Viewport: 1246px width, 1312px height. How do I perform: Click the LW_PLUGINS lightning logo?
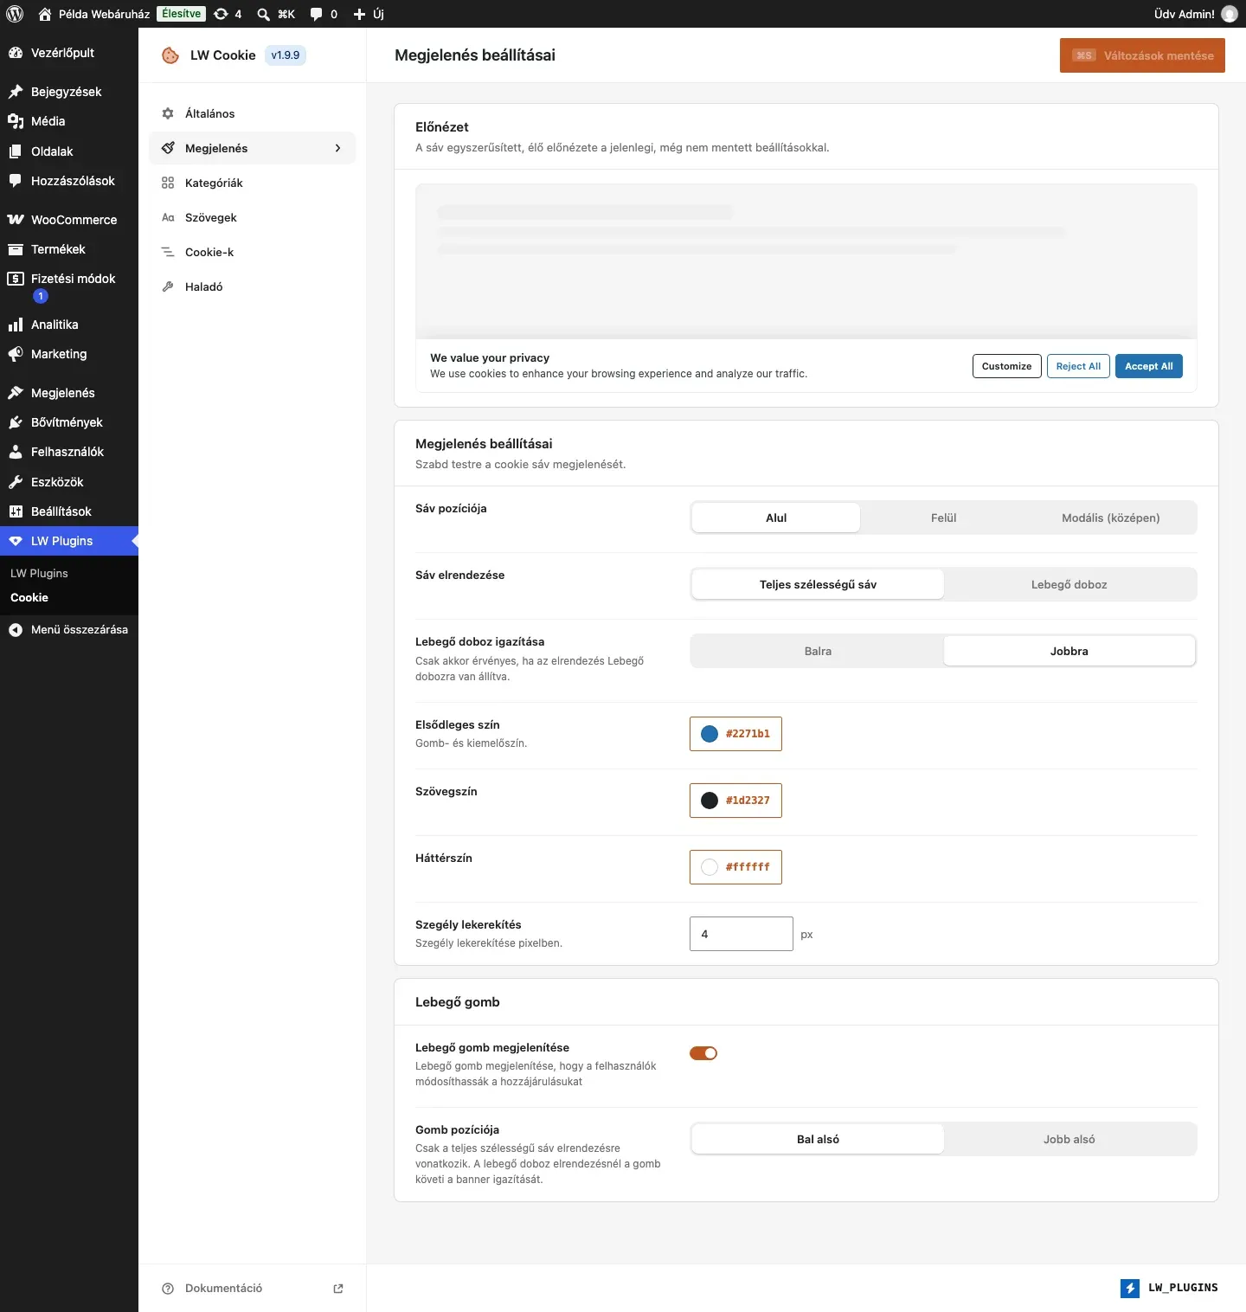1130,1288
